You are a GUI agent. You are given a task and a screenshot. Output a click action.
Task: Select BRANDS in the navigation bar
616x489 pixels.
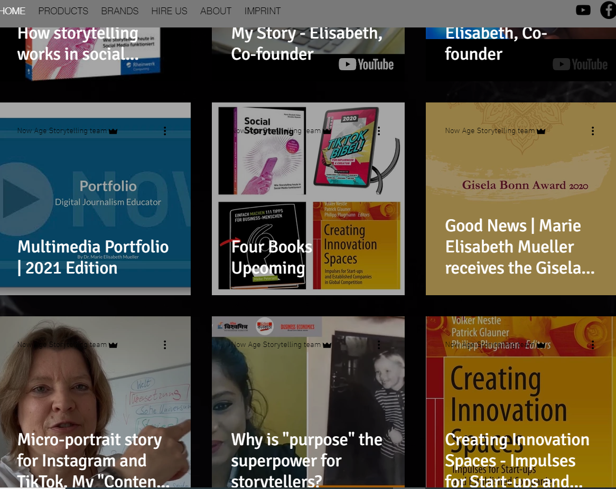(120, 11)
